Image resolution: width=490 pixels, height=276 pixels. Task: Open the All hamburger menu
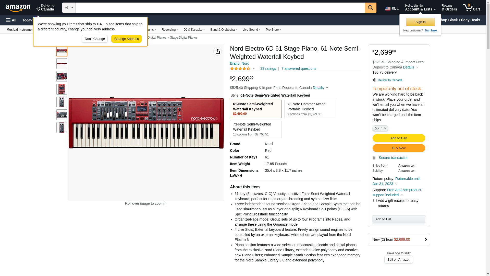coord(11,20)
